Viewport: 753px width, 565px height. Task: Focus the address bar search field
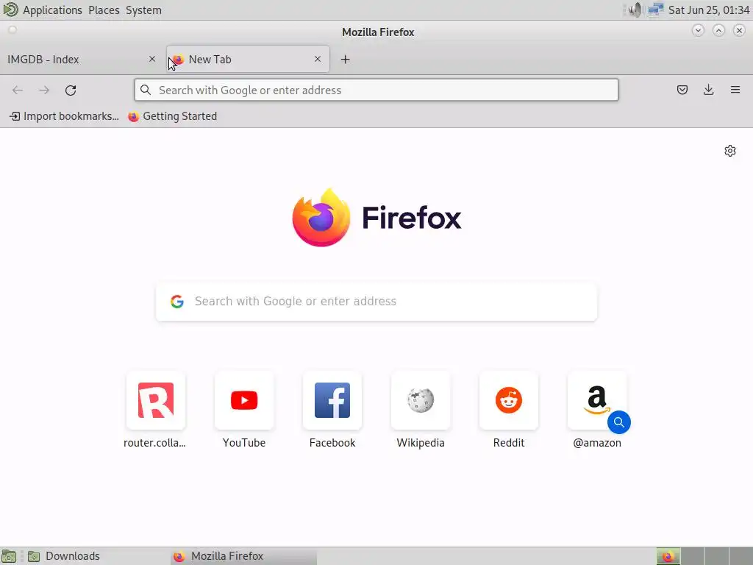click(x=376, y=90)
